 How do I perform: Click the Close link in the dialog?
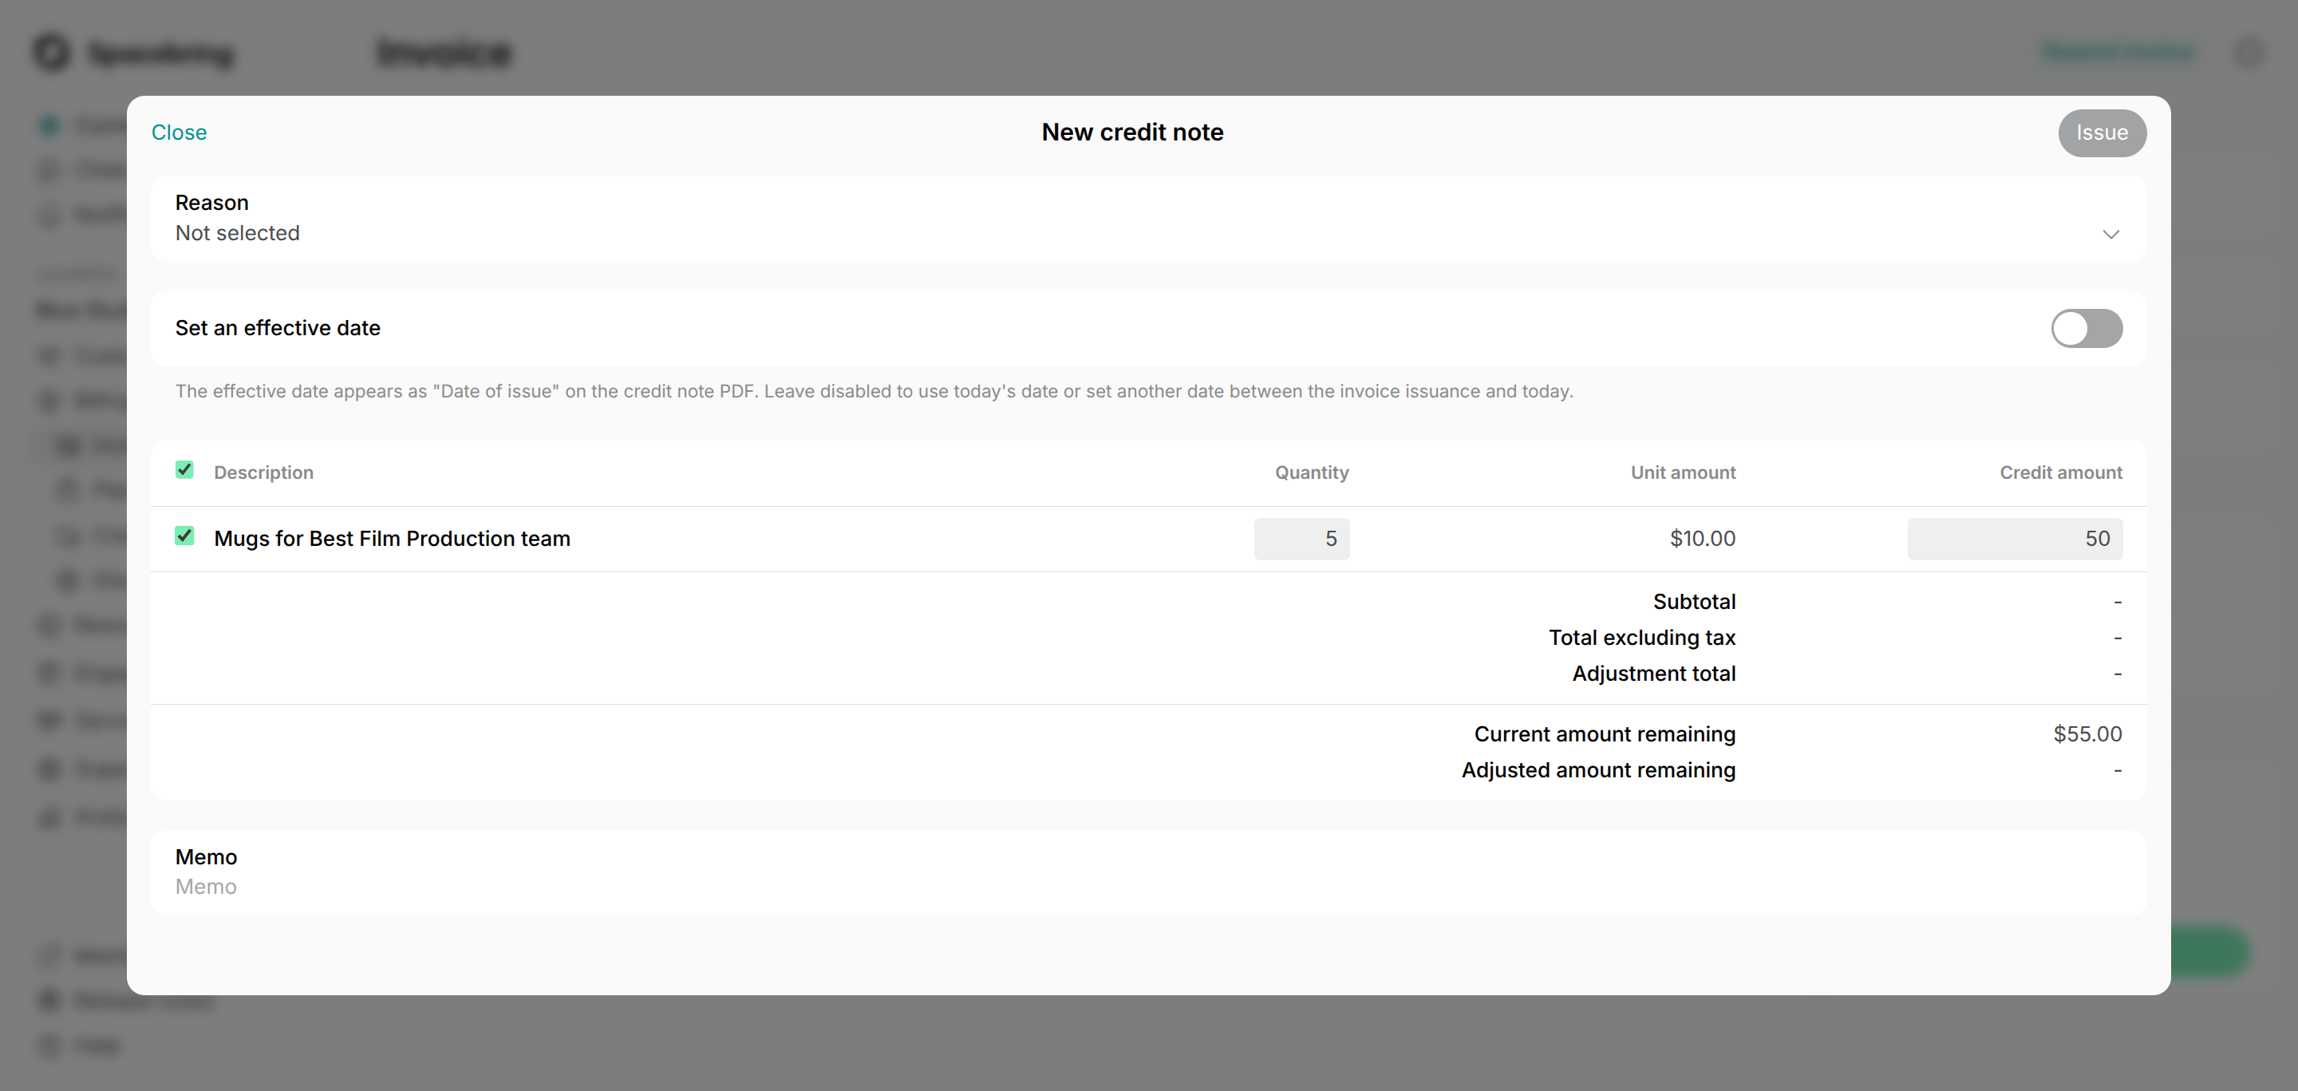[x=179, y=132]
